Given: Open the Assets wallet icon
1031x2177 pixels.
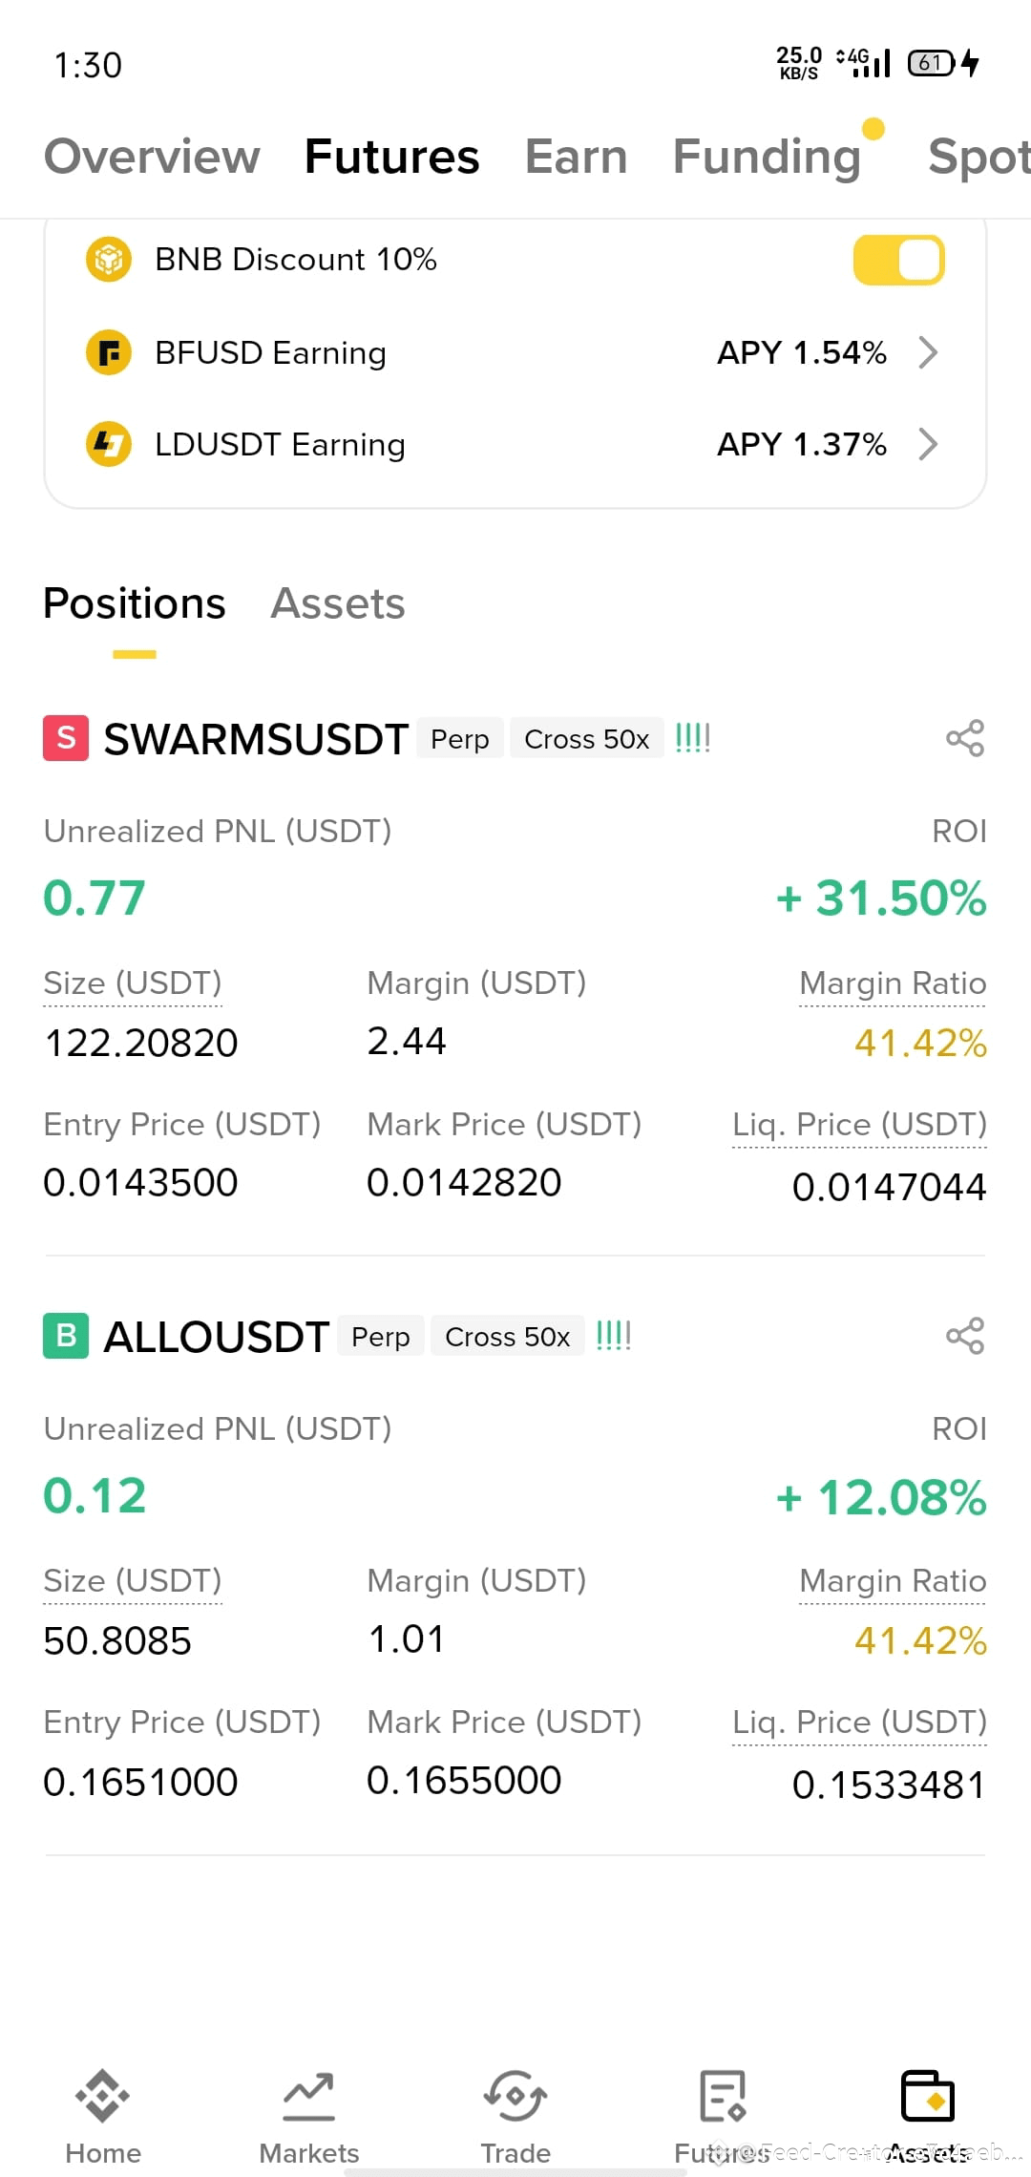Looking at the screenshot, I should pyautogui.click(x=928, y=2095).
